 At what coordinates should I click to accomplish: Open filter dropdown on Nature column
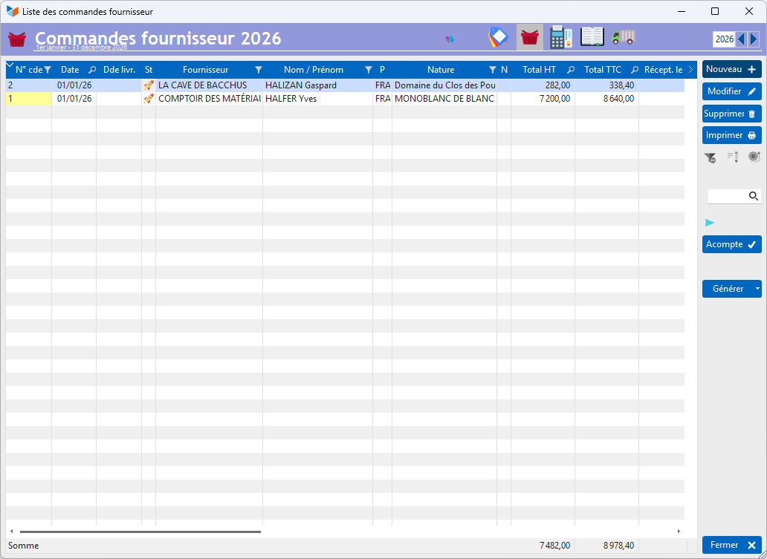click(491, 70)
